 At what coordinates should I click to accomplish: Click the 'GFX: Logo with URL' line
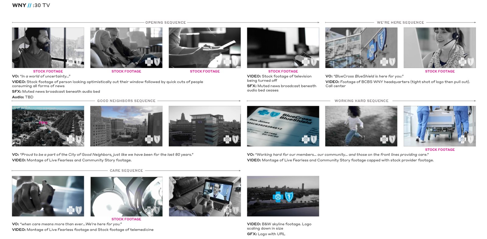(266, 234)
